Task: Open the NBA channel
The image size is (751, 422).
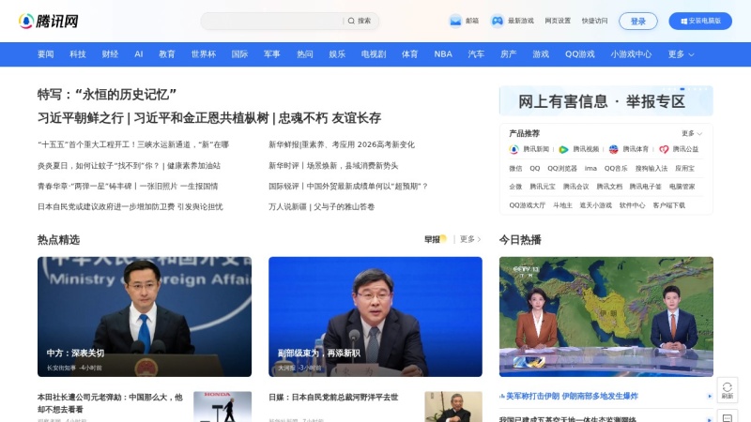Action: tap(443, 54)
